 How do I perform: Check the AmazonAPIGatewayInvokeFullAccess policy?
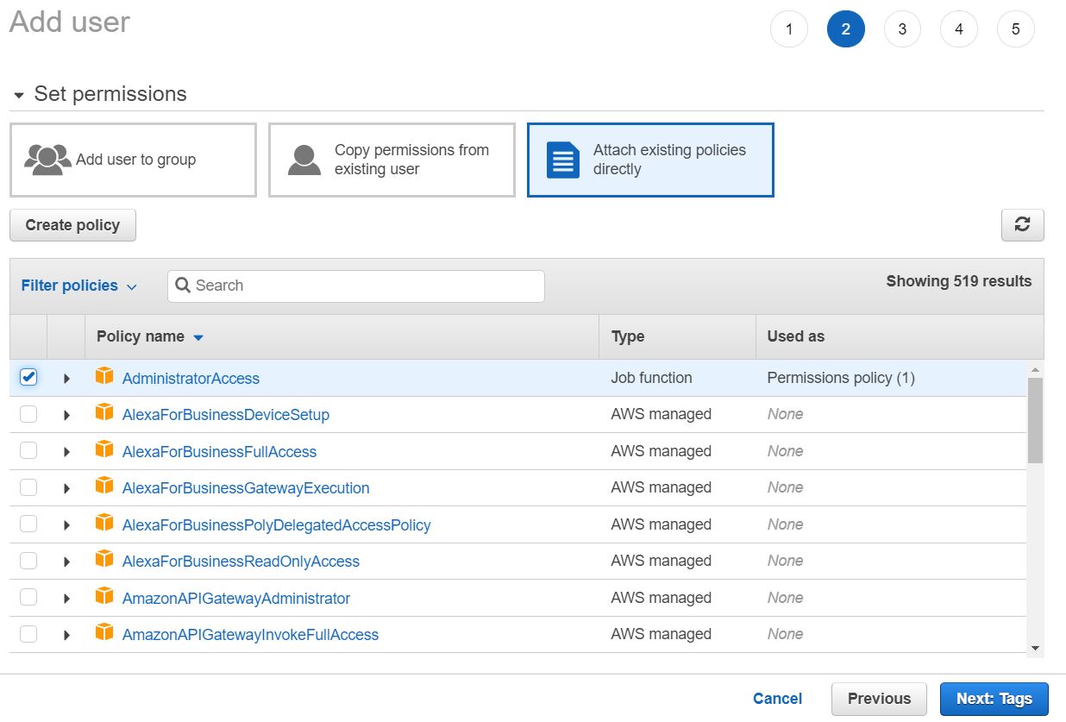28,634
